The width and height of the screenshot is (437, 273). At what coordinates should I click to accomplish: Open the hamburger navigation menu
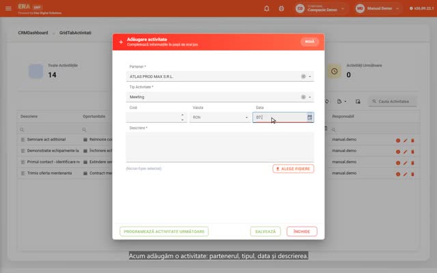[8, 8]
